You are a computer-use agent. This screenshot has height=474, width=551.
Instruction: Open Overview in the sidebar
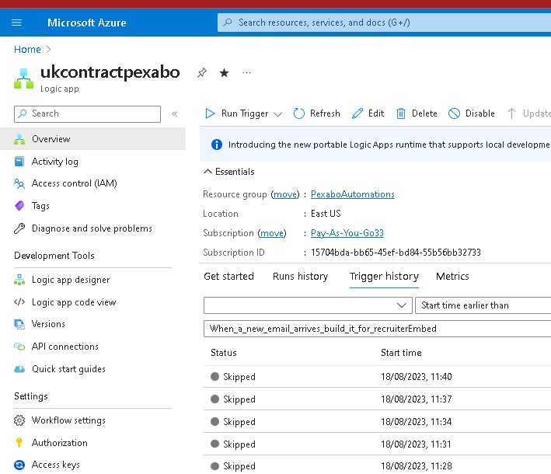click(x=92, y=139)
